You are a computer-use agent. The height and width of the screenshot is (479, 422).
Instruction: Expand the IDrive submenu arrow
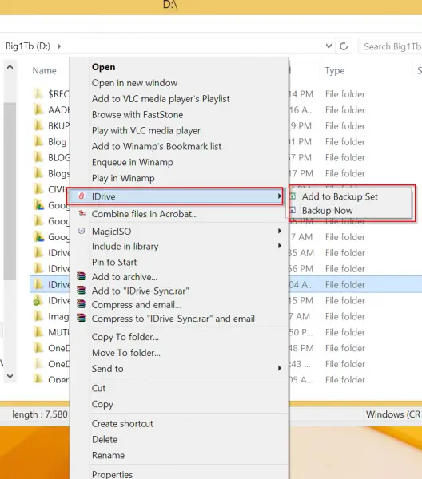point(279,196)
